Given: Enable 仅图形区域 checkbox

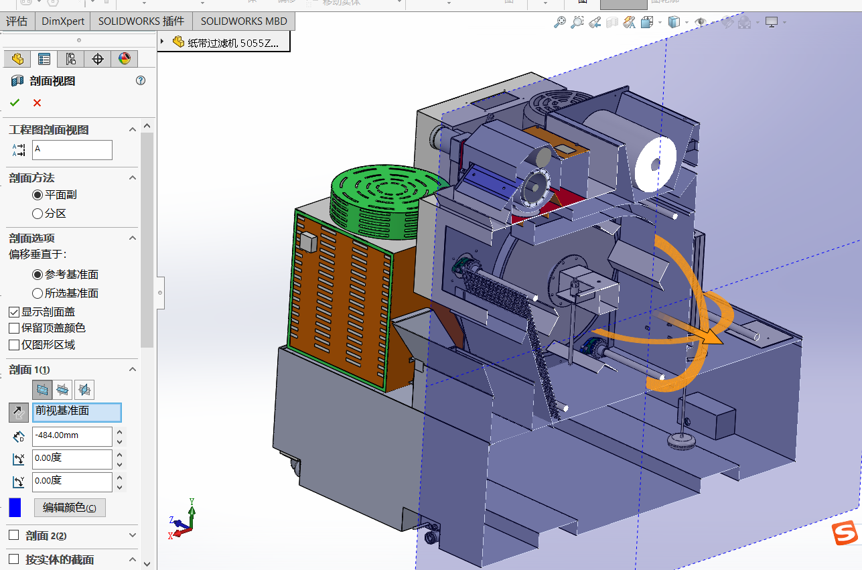Looking at the screenshot, I should [x=14, y=345].
